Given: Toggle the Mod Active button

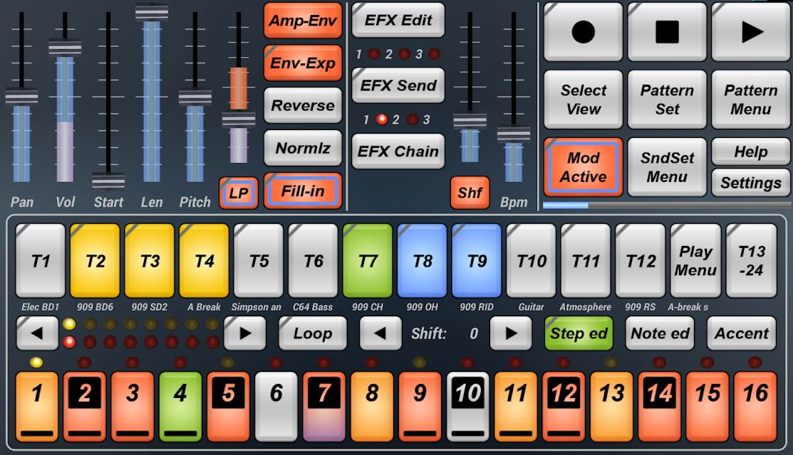Looking at the screenshot, I should pyautogui.click(x=583, y=167).
